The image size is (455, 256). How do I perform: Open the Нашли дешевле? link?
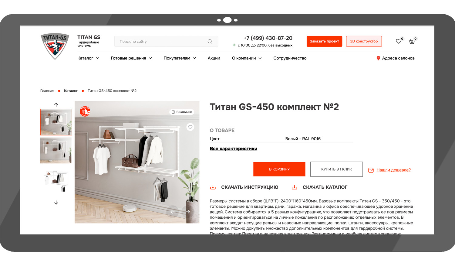(393, 170)
